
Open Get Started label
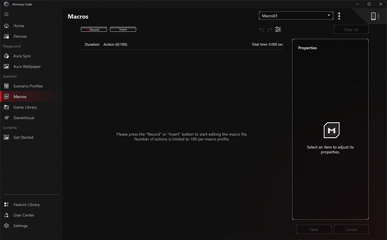coord(23,138)
